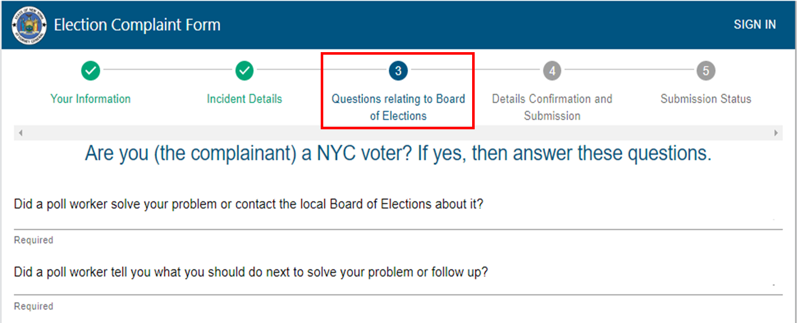Click the step 4 numbered circle
Screen dimensions: 800x323
552,71
